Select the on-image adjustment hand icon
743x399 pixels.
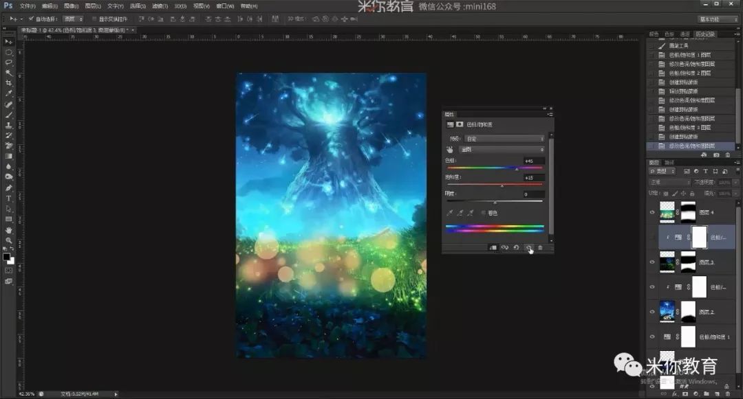click(x=450, y=150)
